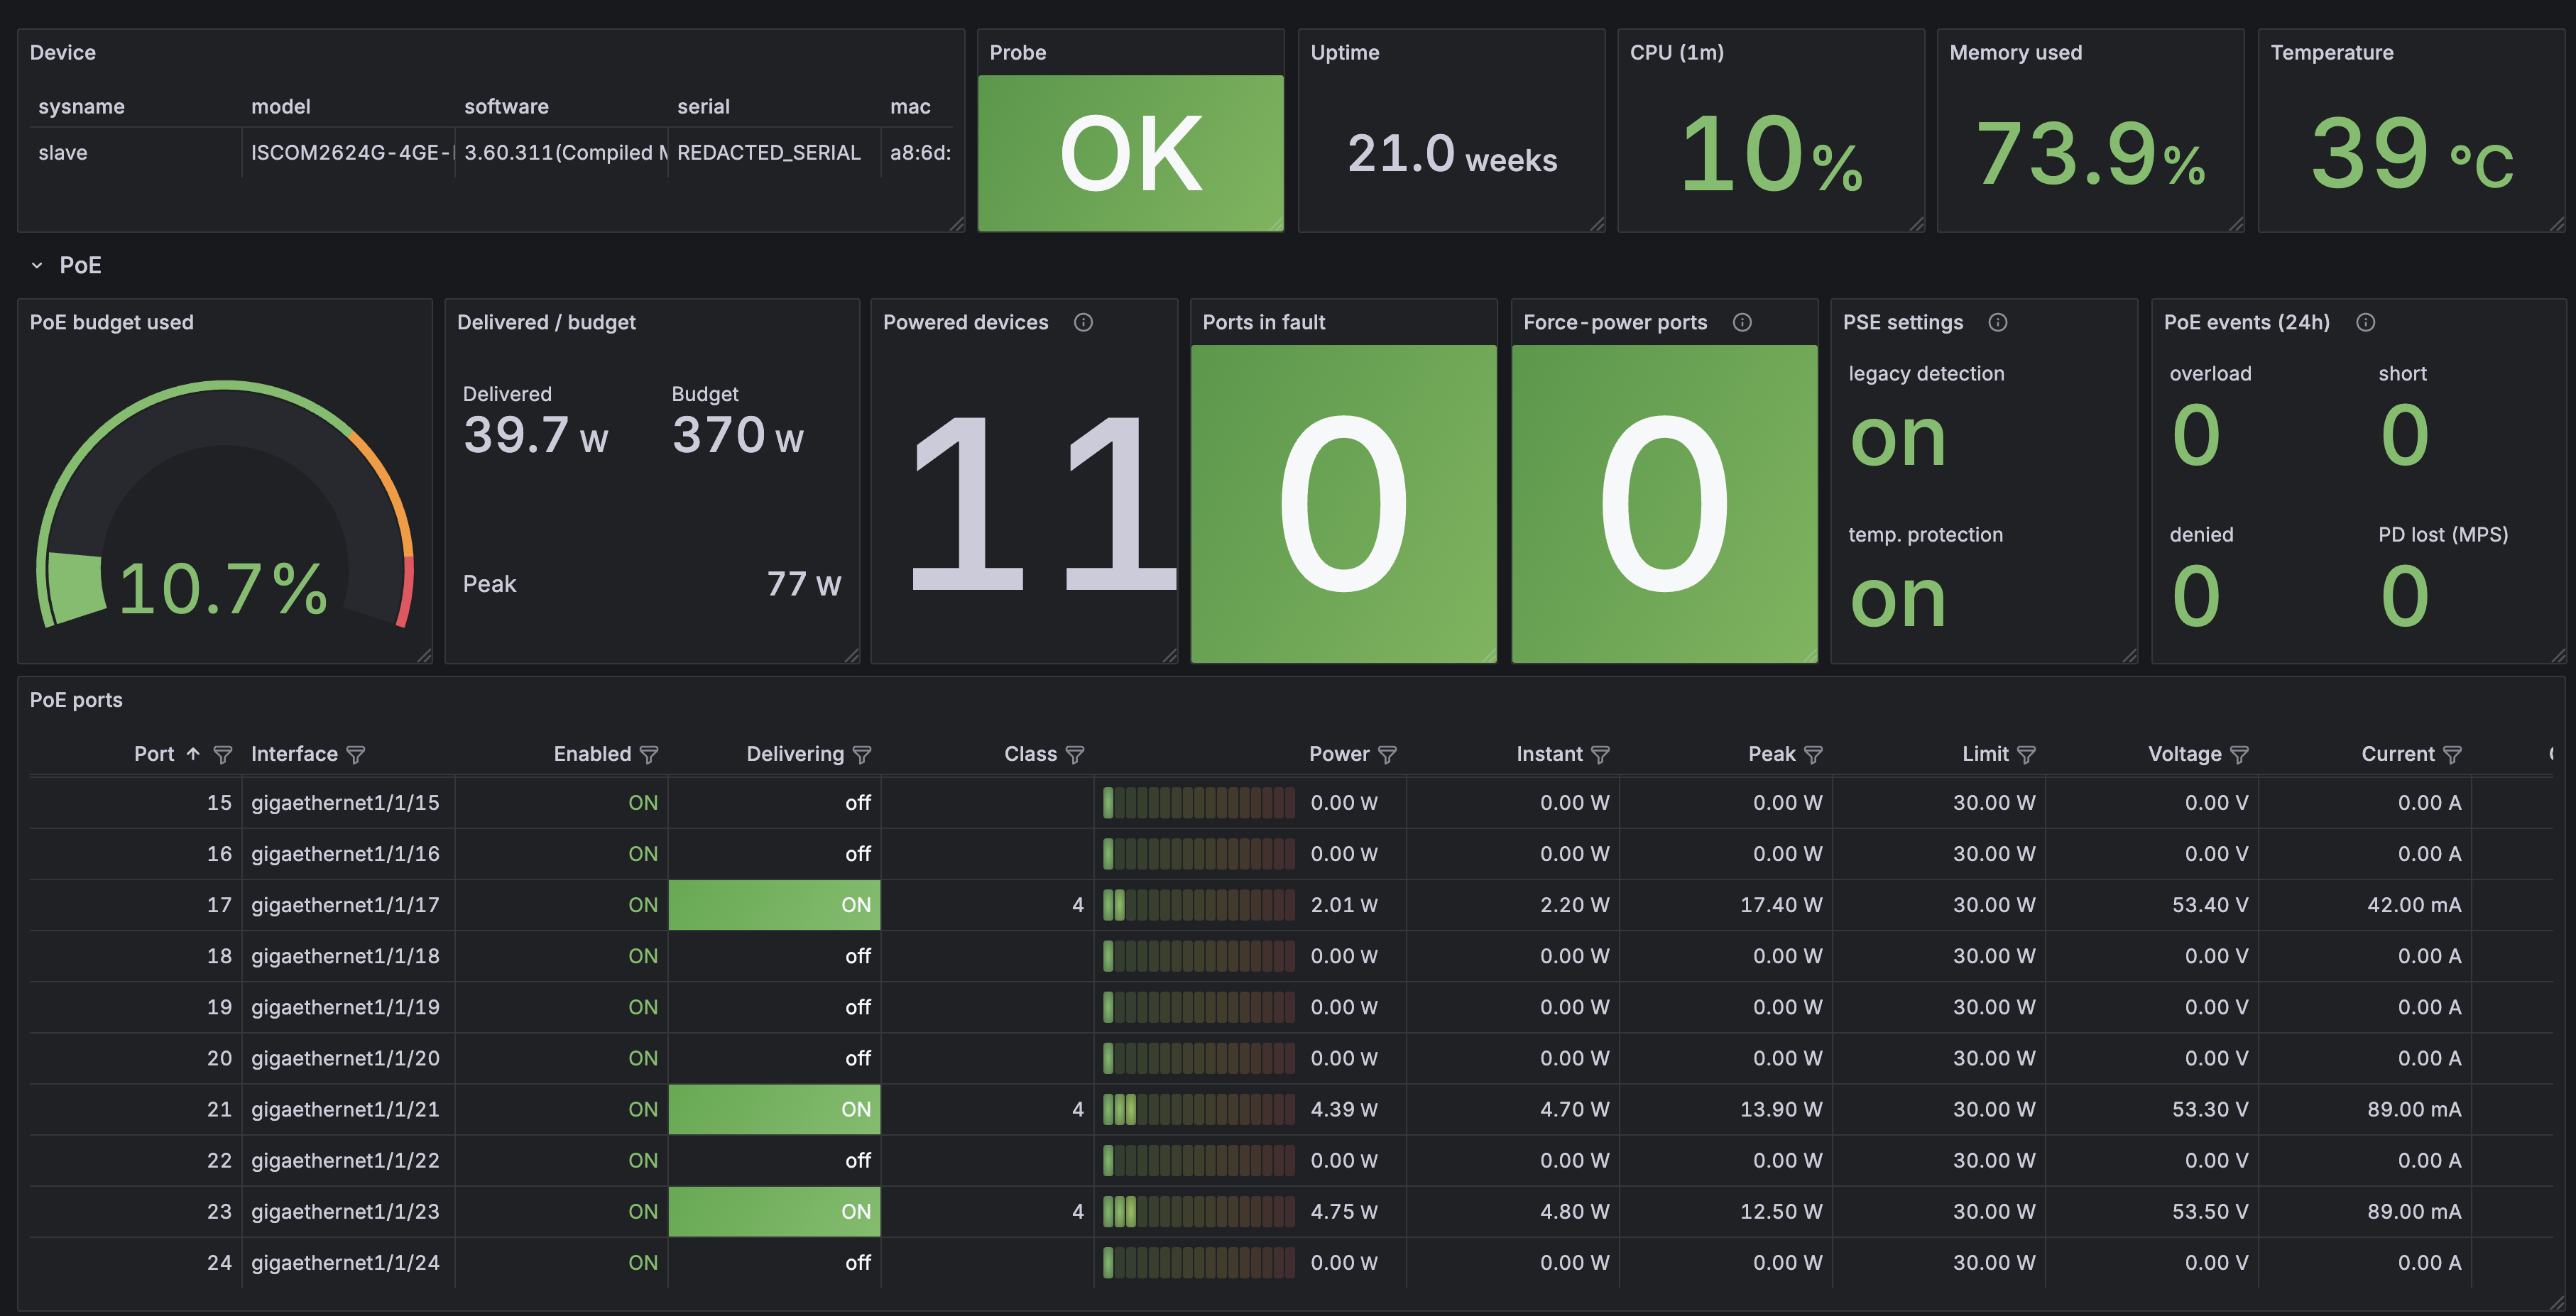Open Powered devices panel info icon

click(x=1083, y=322)
